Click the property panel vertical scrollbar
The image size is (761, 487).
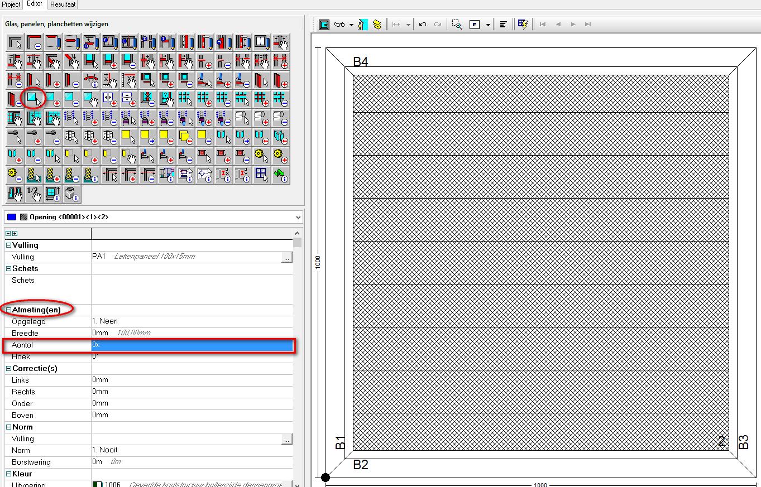298,357
